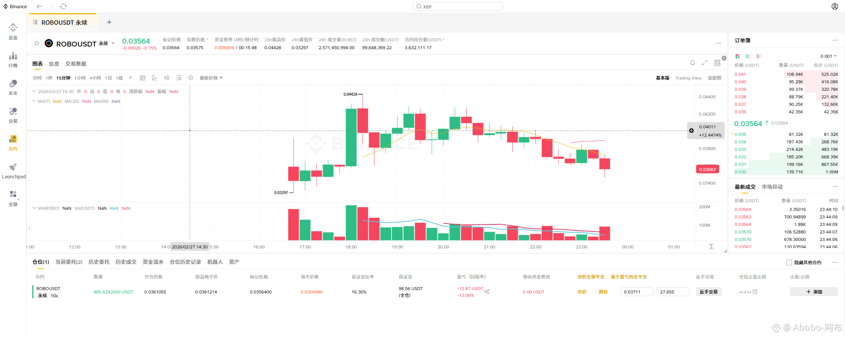Click the XRP search field

[457, 6]
